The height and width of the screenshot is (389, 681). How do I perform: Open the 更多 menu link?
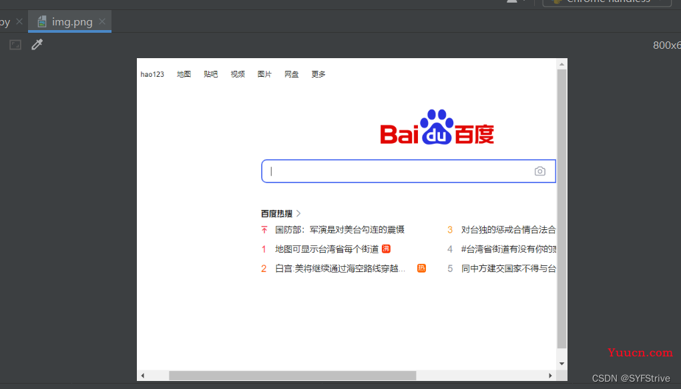tap(318, 74)
